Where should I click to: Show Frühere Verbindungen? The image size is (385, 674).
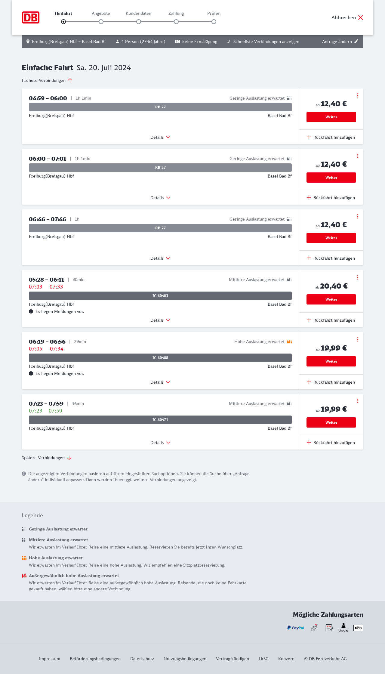[47, 80]
